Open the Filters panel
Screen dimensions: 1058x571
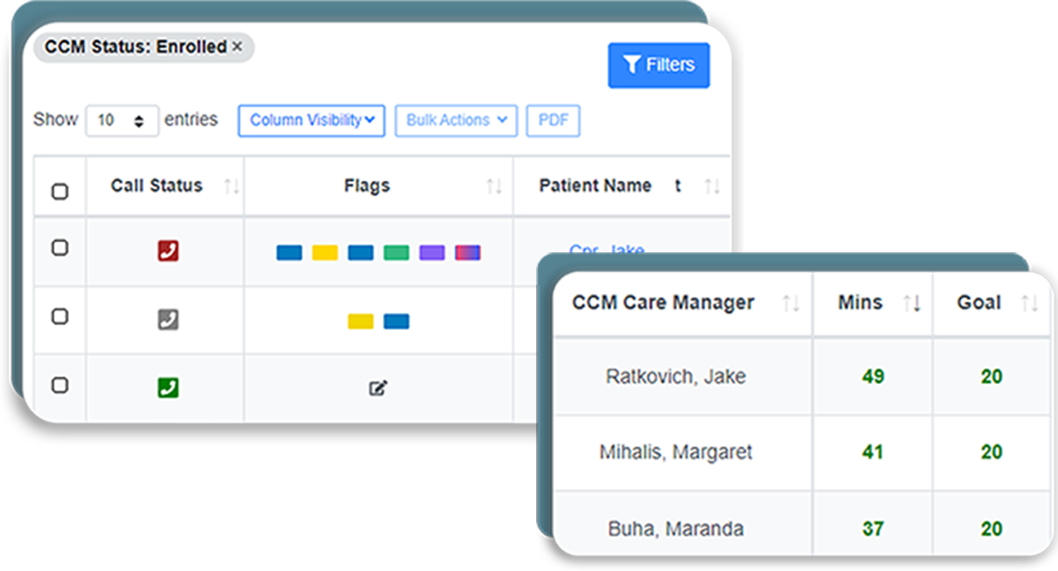(x=658, y=66)
